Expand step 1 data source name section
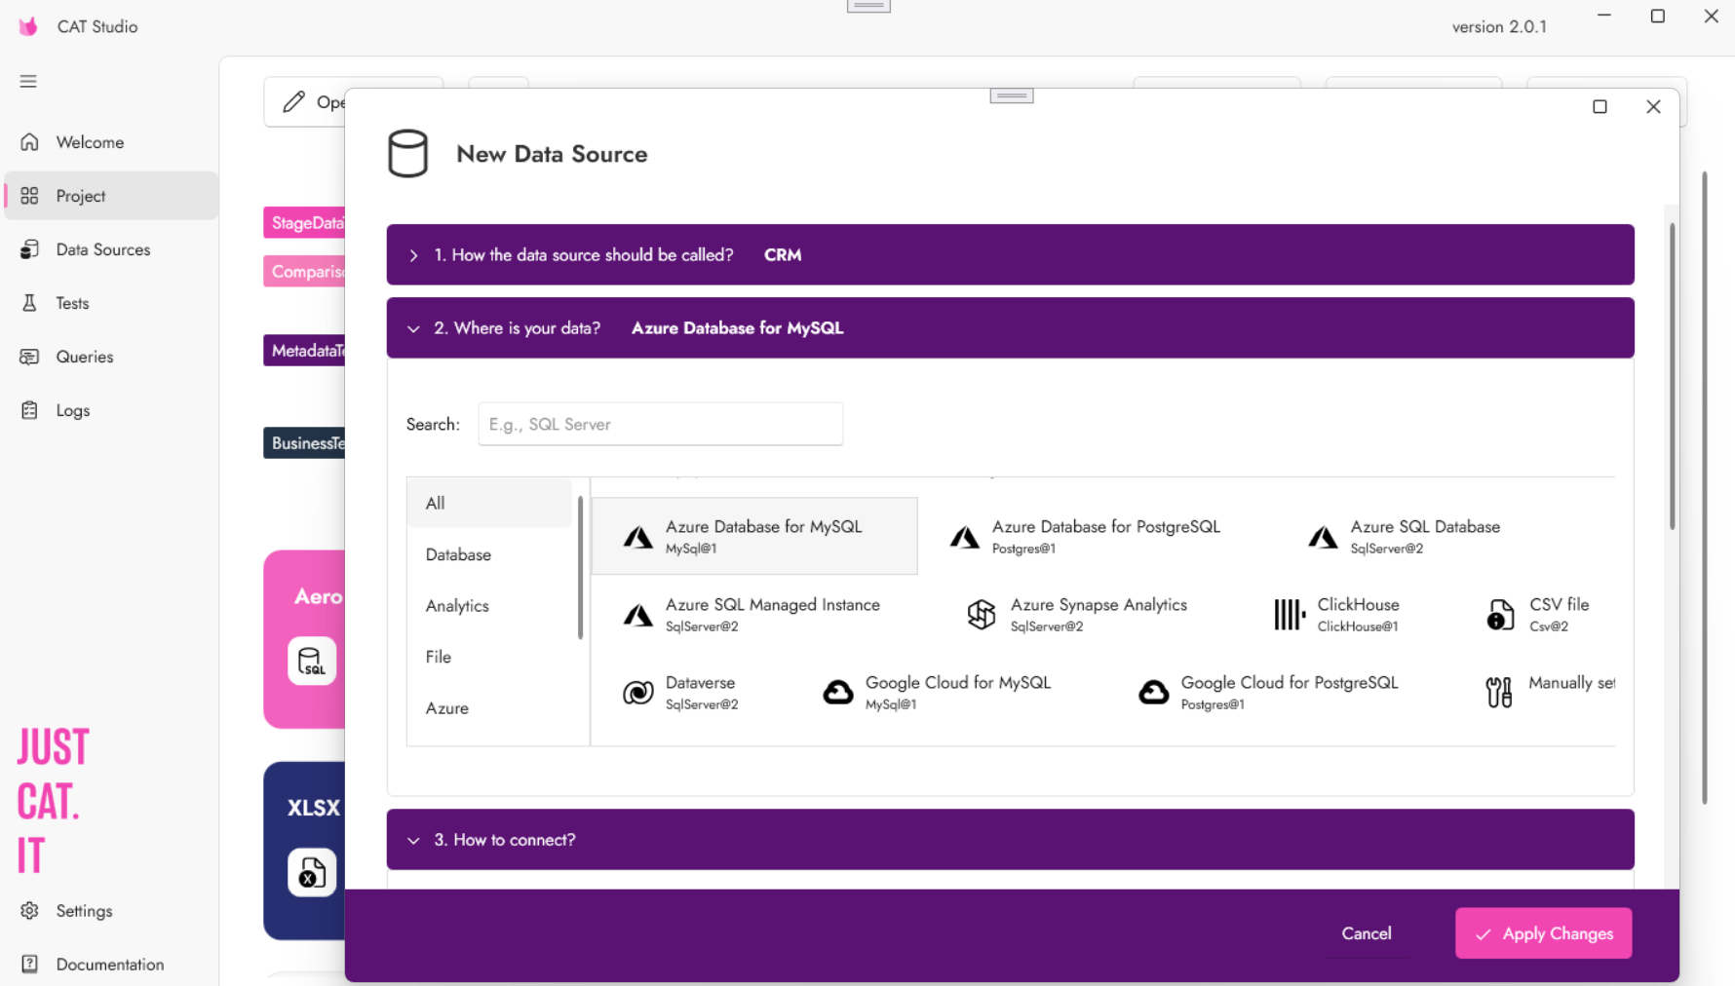 click(413, 255)
